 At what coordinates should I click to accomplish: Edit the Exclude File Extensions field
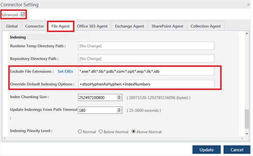146,71
